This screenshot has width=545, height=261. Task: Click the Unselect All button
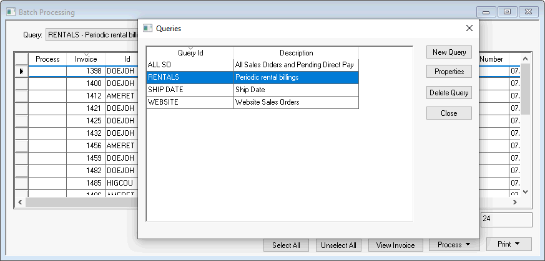tap(338, 245)
